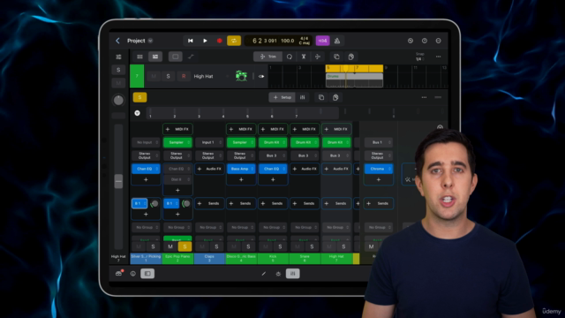This screenshot has width=565, height=318.
Task: Click the copy icon in the mixer toolbar
Action: point(321,97)
